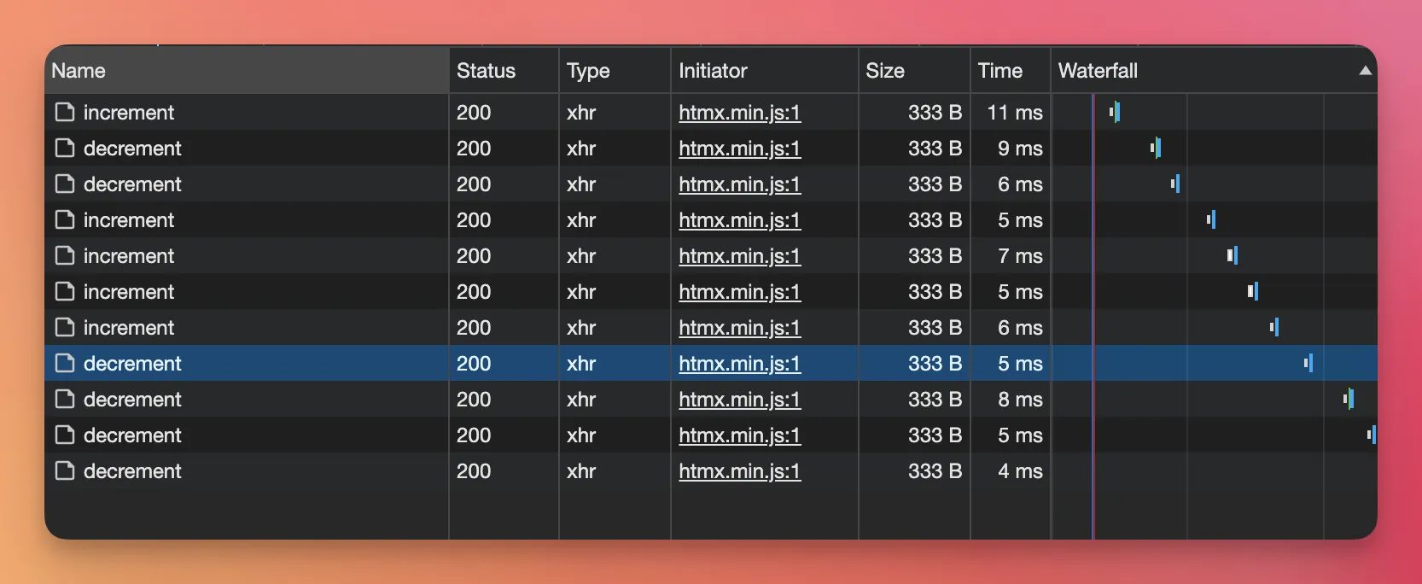This screenshot has width=1422, height=584.
Task: Click the file icon of the 8 ms decrement request
Action: click(65, 400)
